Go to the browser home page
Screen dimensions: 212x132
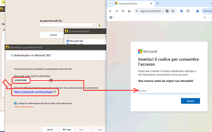(129, 11)
